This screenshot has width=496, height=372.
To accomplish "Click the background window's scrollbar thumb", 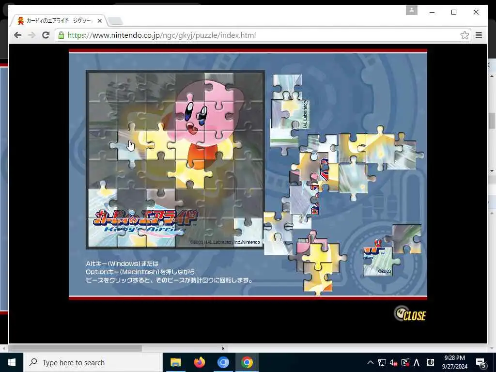I will (x=492, y=121).
